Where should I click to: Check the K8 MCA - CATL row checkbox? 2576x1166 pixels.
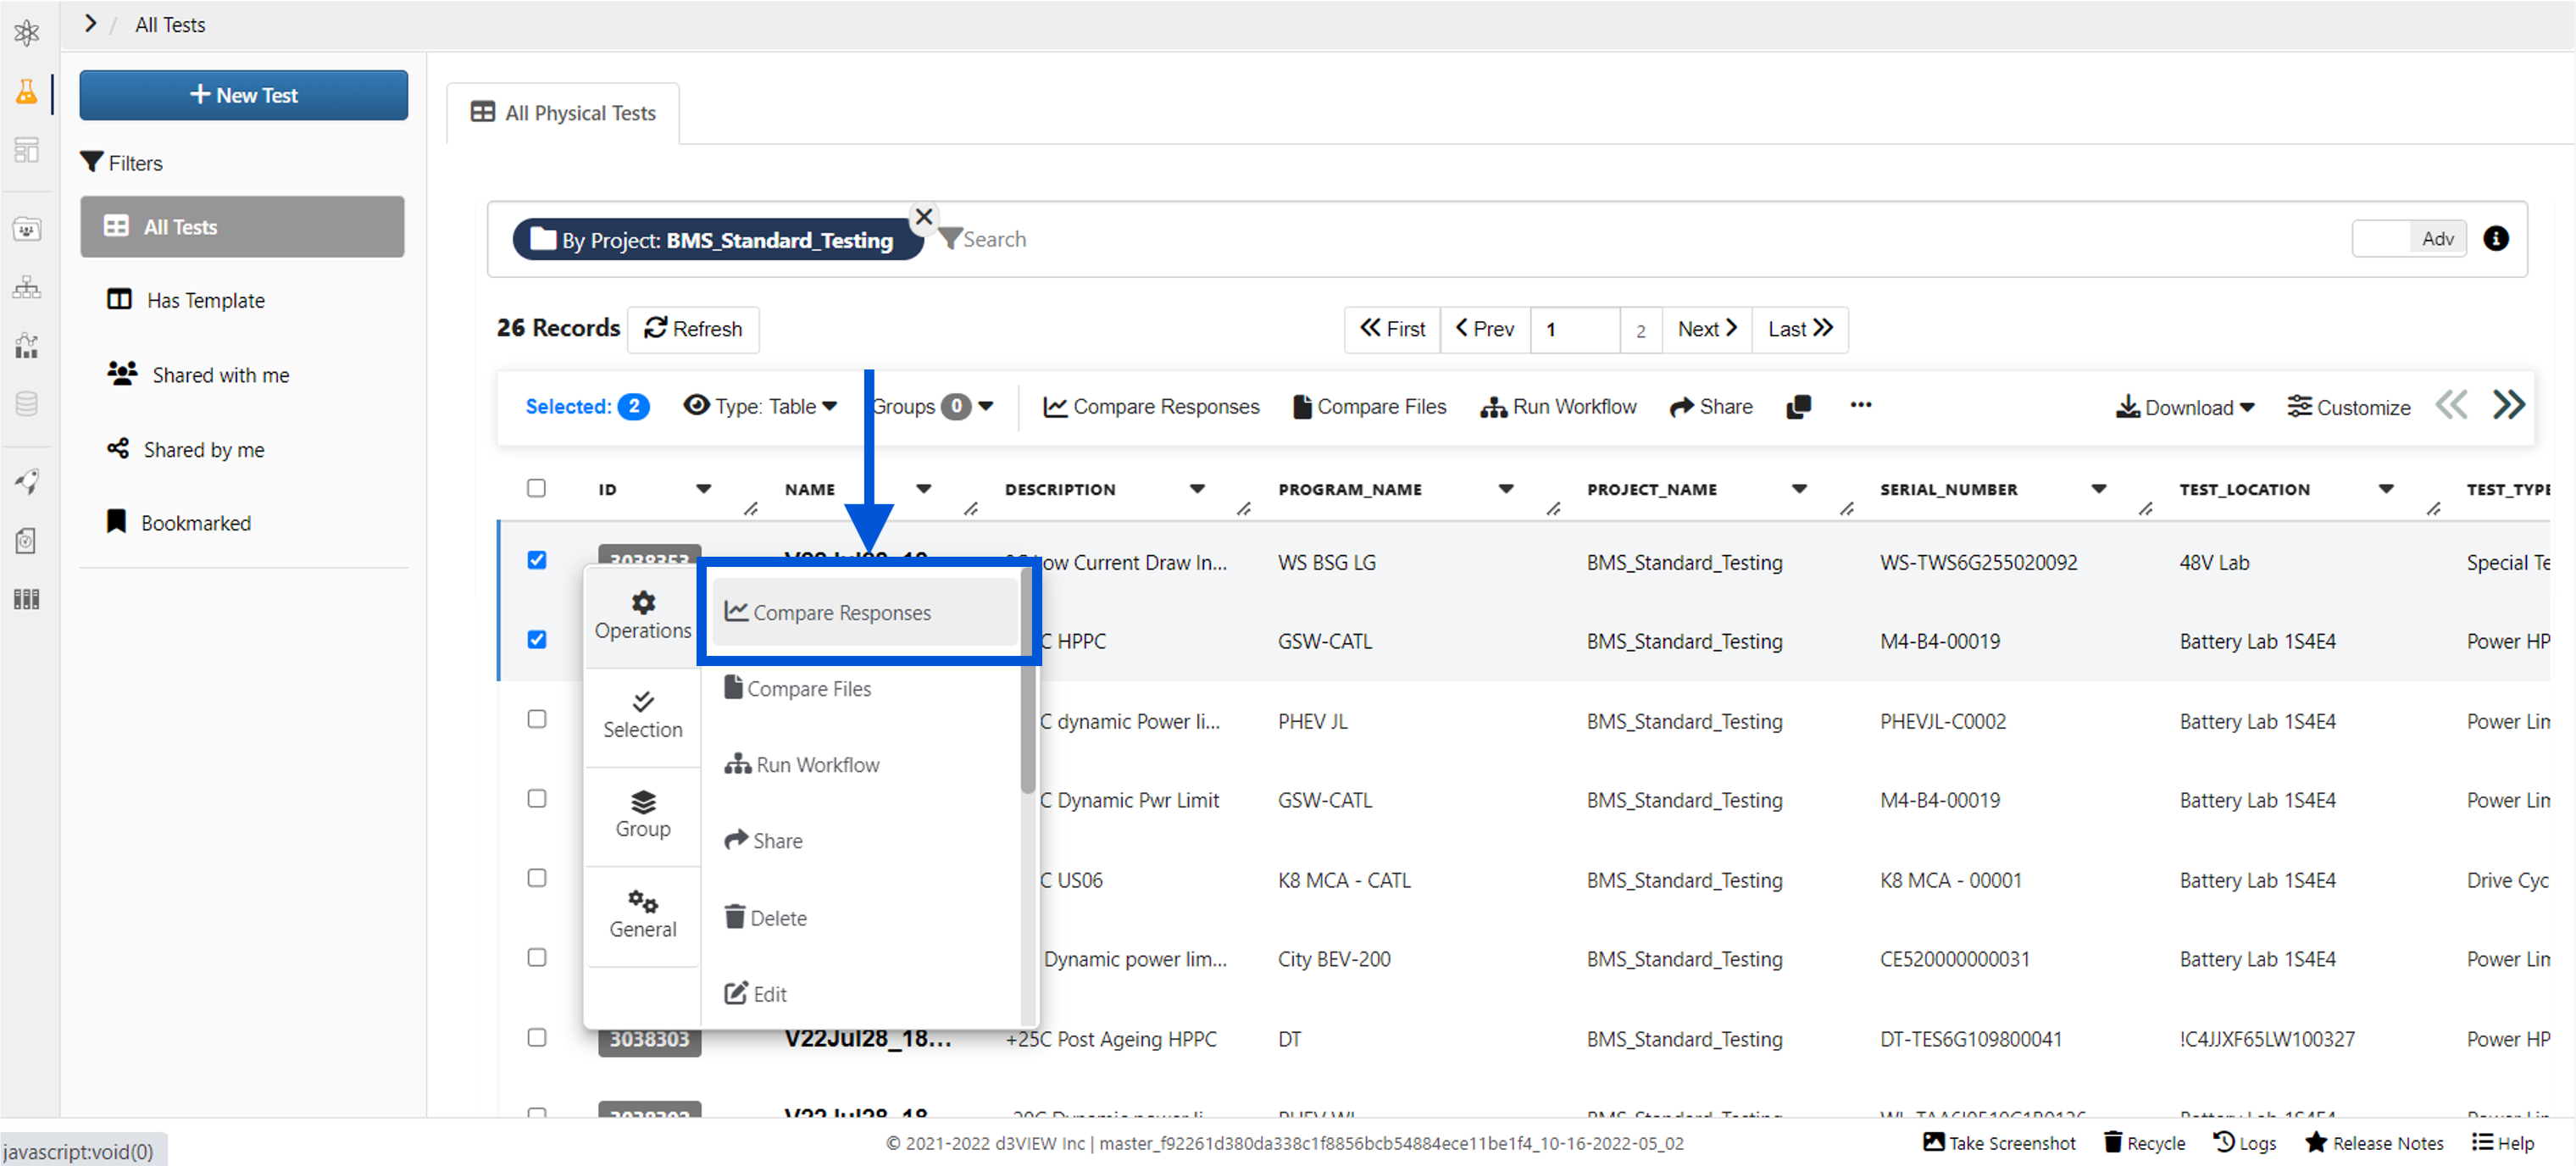[537, 878]
